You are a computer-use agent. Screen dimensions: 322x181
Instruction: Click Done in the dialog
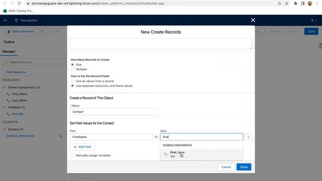244,167
